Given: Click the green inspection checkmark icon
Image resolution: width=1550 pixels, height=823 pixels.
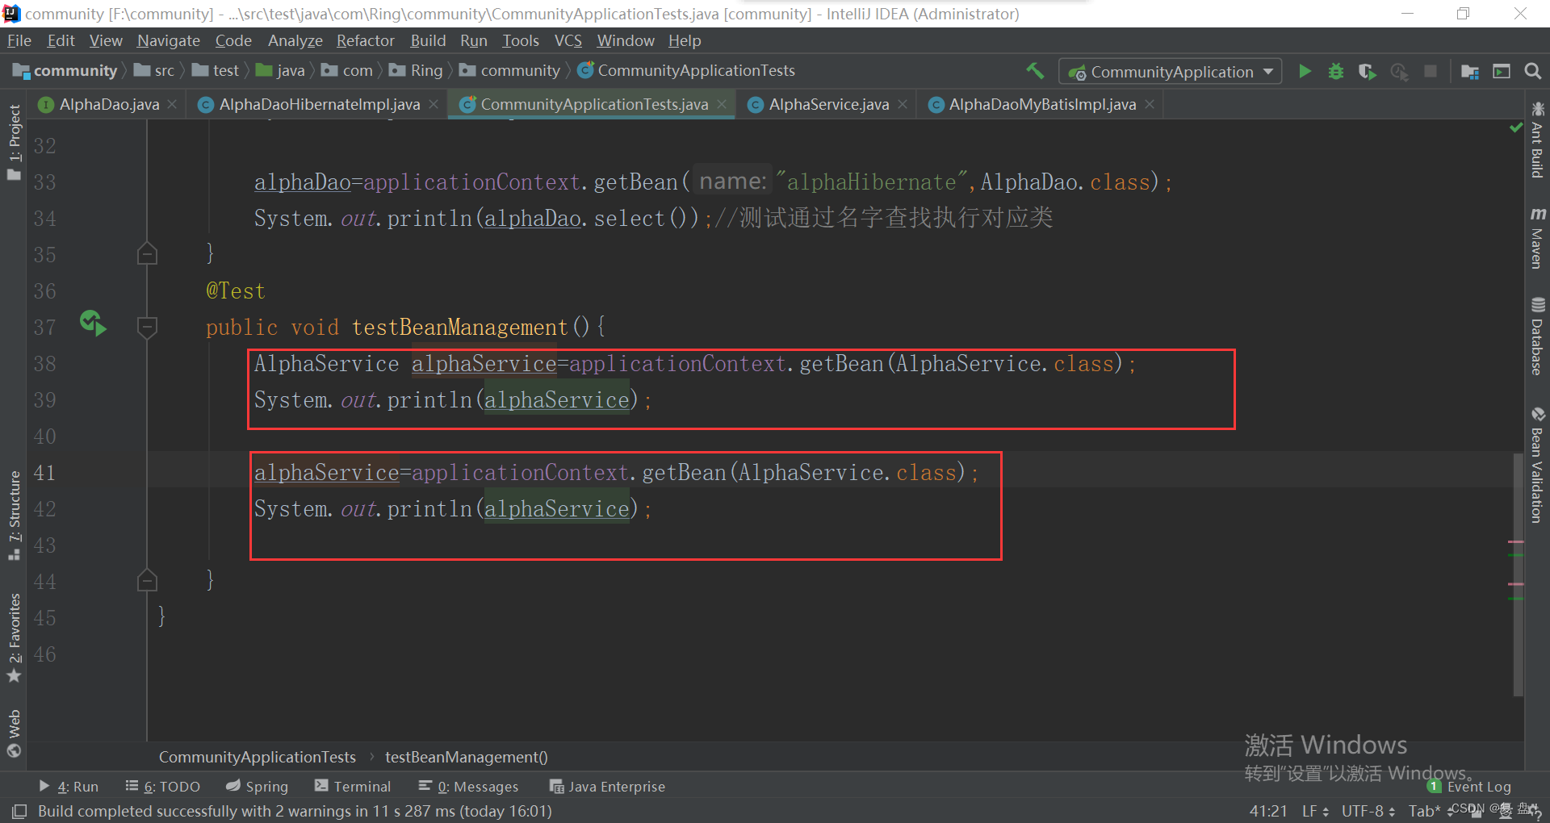Looking at the screenshot, I should (x=1516, y=127).
